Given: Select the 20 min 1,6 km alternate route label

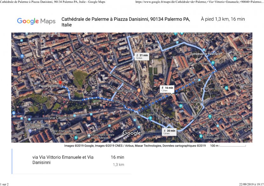Looking at the screenshot, I should point(169,132).
